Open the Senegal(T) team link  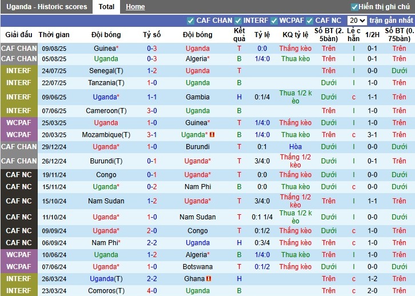pyautogui.click(x=106, y=71)
